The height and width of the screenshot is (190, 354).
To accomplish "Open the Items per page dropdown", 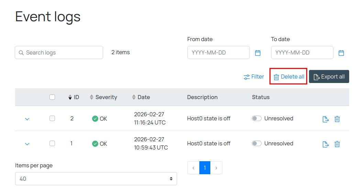I will (x=96, y=179).
